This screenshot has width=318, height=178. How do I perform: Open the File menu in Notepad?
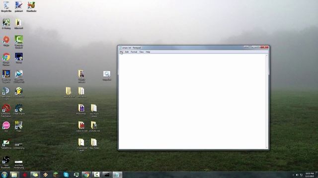[121, 52]
